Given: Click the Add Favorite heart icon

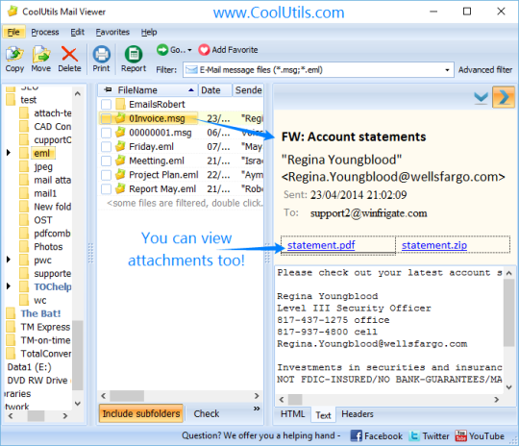Looking at the screenshot, I should (204, 50).
